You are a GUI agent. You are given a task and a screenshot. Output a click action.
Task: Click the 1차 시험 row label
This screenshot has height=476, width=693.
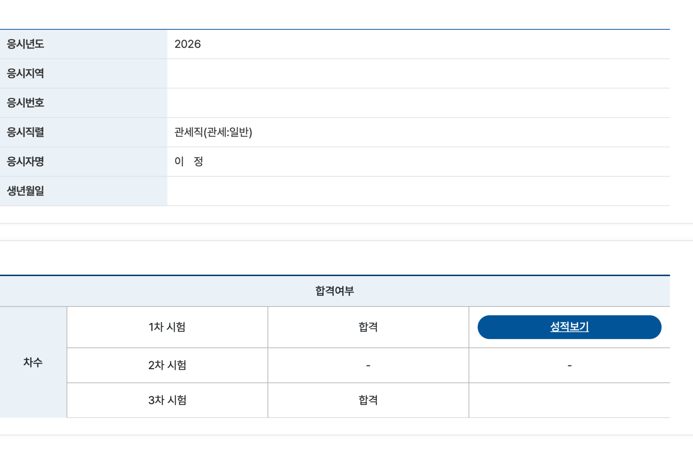[167, 327]
